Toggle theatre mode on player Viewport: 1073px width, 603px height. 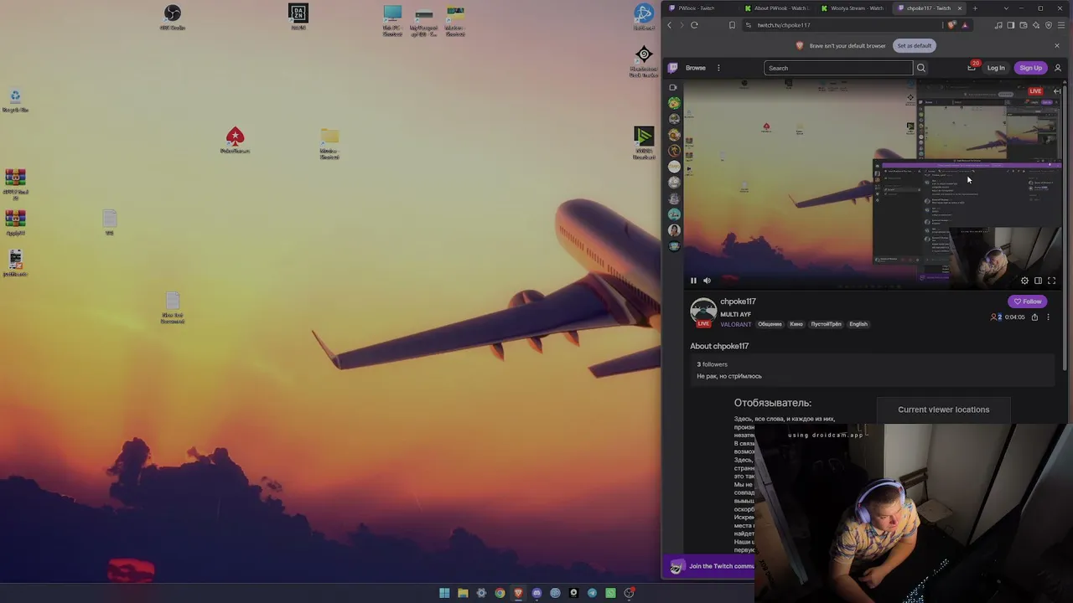1038,281
